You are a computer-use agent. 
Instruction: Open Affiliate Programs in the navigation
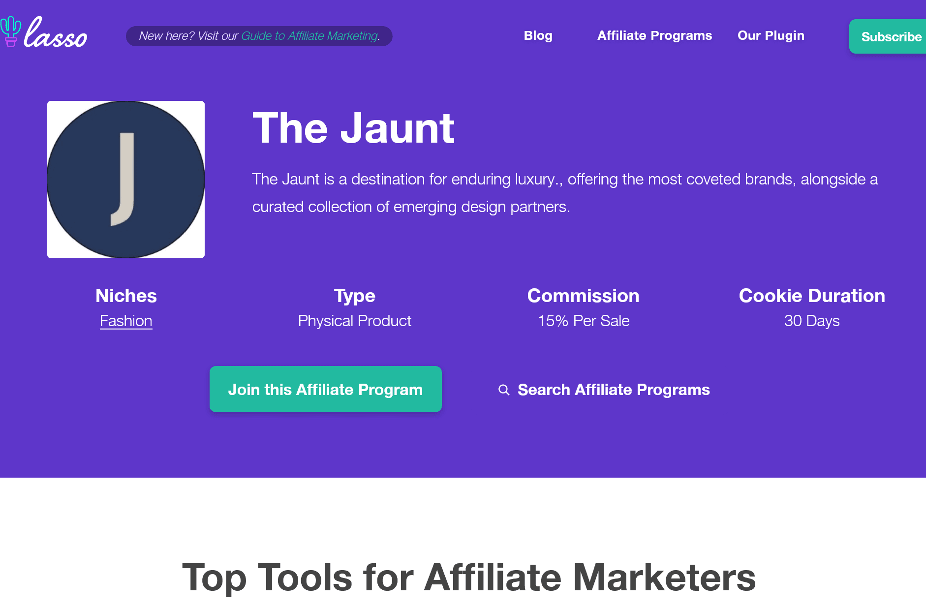coord(654,36)
